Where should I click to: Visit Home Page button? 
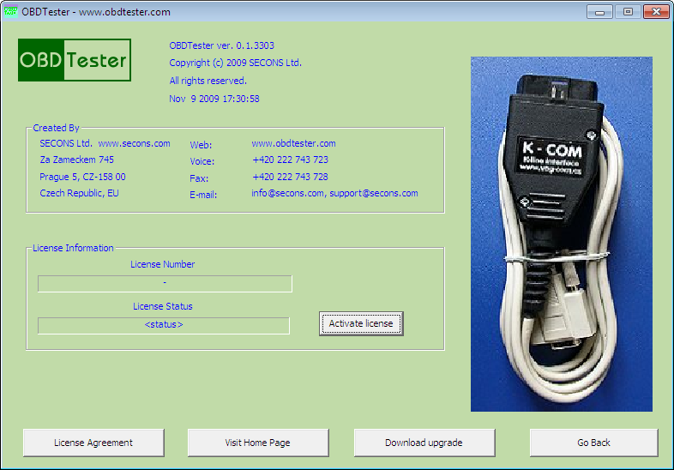[x=258, y=443]
